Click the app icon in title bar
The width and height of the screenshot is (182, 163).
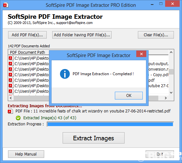point(6,5)
